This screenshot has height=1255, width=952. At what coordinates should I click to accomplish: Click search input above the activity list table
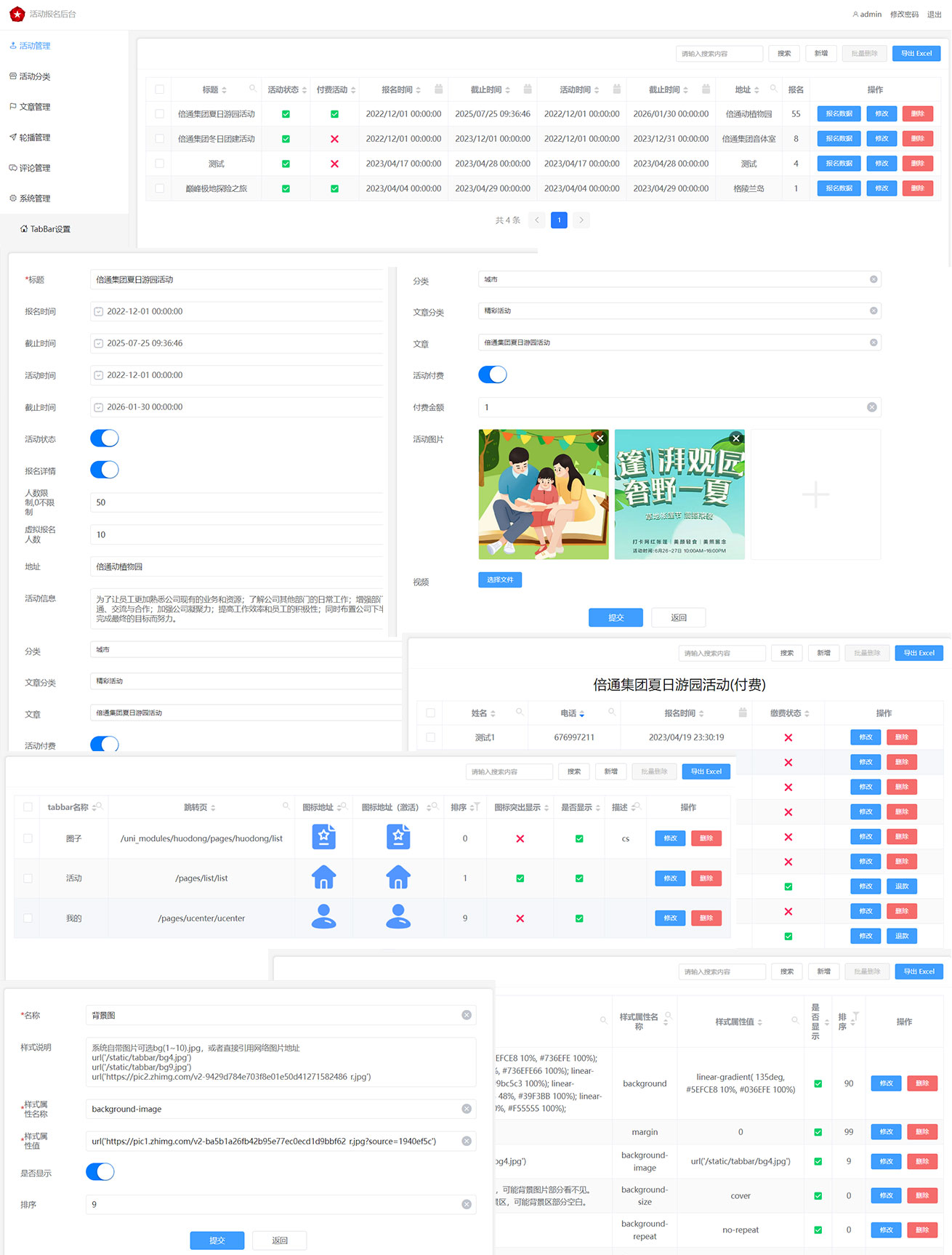719,53
